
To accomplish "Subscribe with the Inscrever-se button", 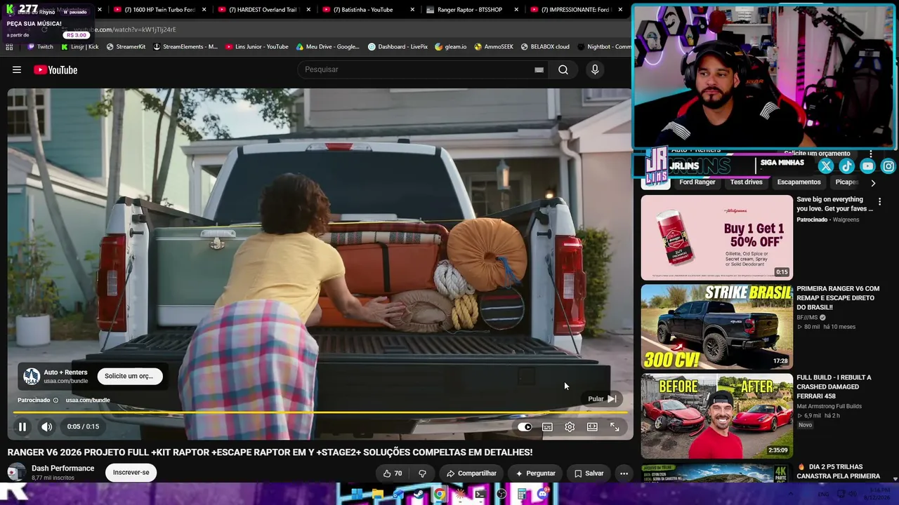I will (x=131, y=473).
